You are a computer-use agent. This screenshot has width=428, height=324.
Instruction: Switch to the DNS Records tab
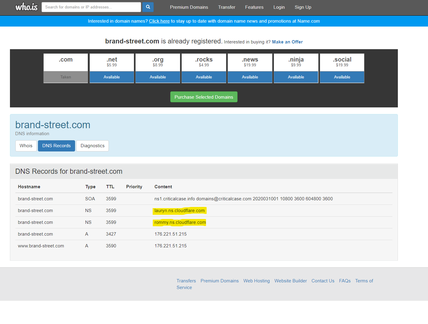(x=56, y=146)
